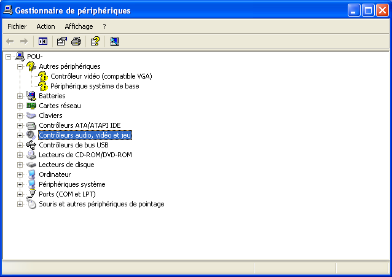Open the Affichage menu
392x277 pixels.
79,26
